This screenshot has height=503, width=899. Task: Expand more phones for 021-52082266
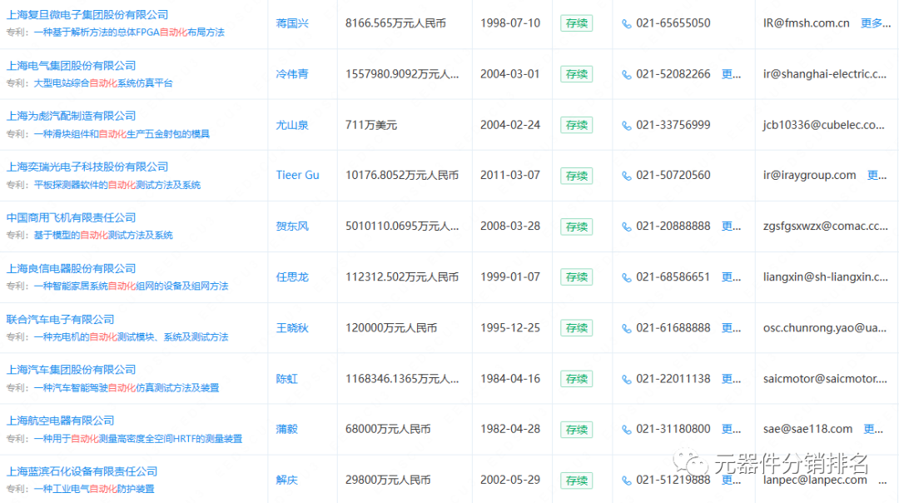tap(731, 74)
